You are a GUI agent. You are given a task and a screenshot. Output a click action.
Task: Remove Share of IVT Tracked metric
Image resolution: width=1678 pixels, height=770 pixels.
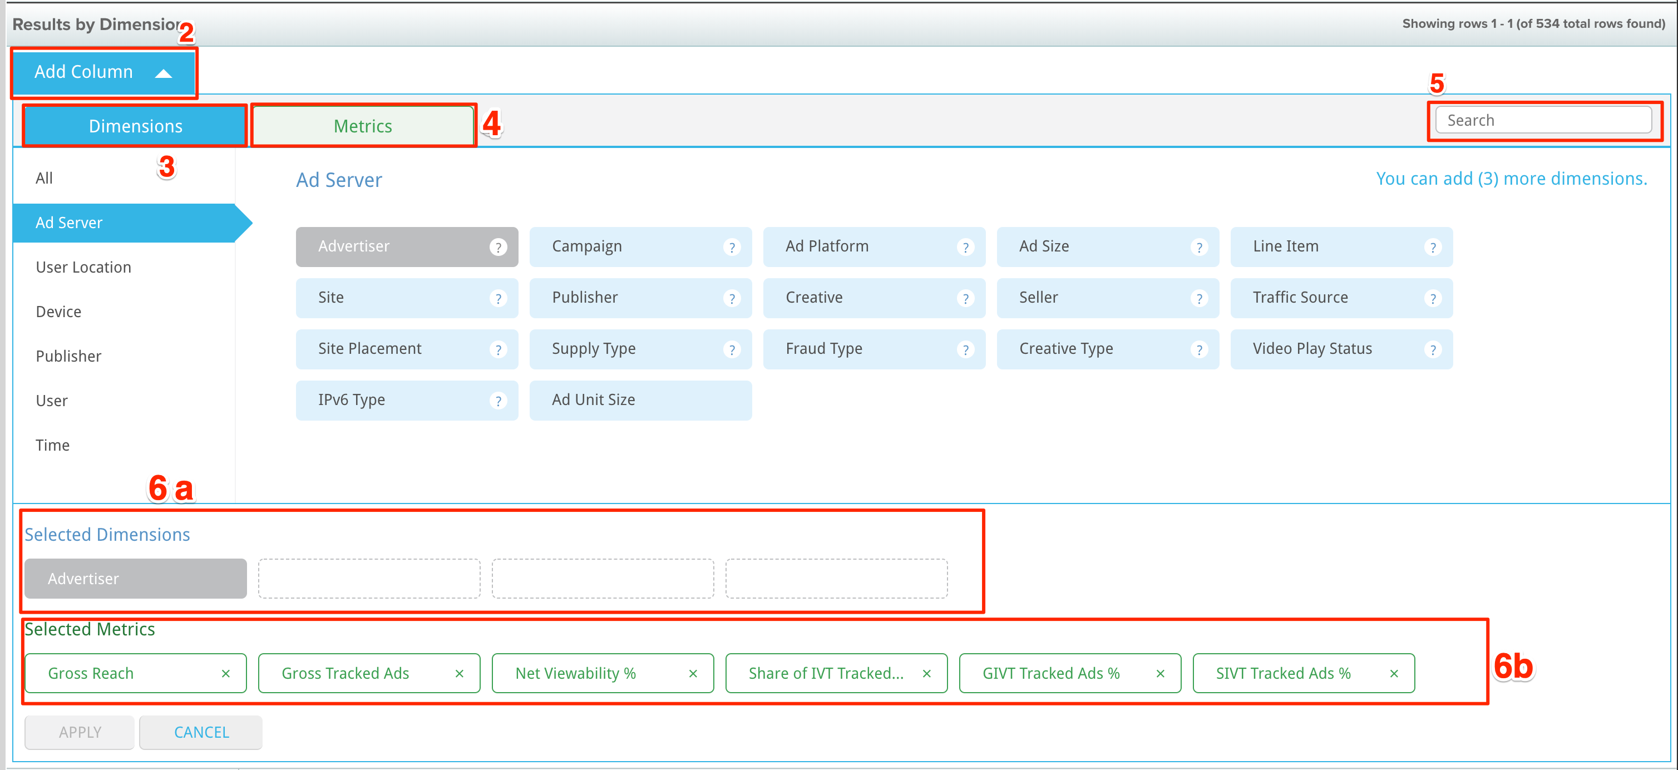(x=926, y=674)
